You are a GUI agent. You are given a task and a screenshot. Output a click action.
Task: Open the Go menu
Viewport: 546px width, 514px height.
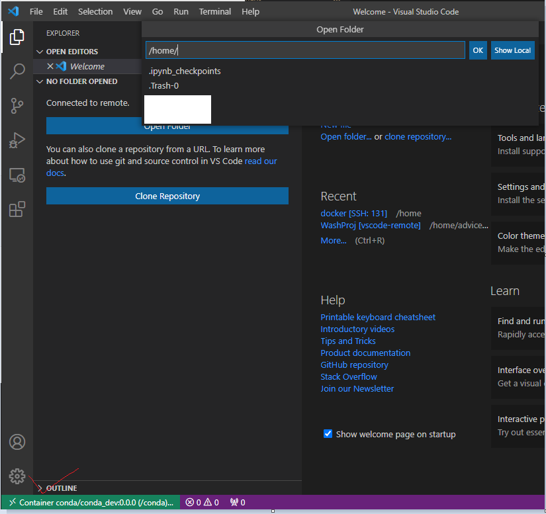158,11
